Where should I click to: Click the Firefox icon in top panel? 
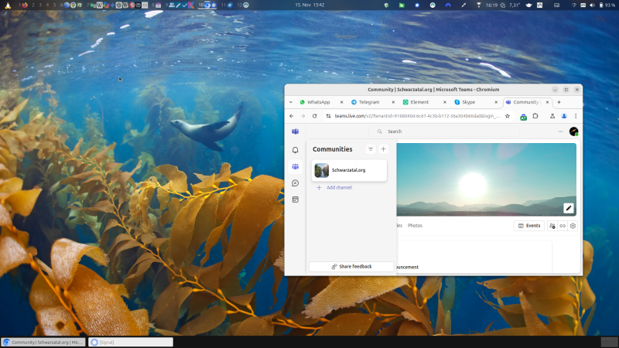pyautogui.click(x=26, y=5)
